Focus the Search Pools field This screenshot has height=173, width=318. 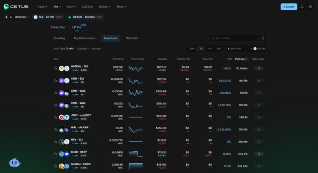(x=234, y=38)
